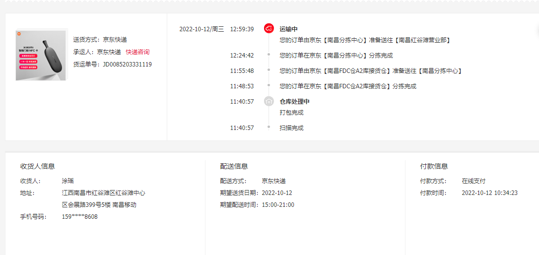The height and width of the screenshot is (255, 539).
Task: Click the 11:48:53 tracking timestamp
Action: pos(242,86)
